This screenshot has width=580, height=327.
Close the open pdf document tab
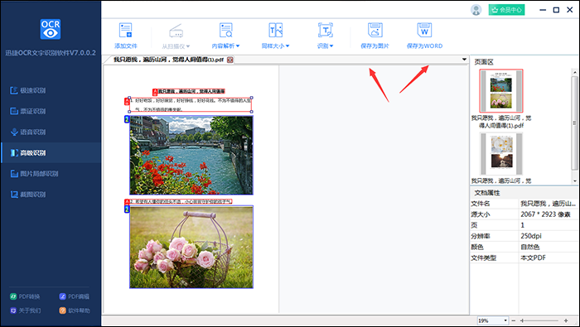tap(230, 60)
